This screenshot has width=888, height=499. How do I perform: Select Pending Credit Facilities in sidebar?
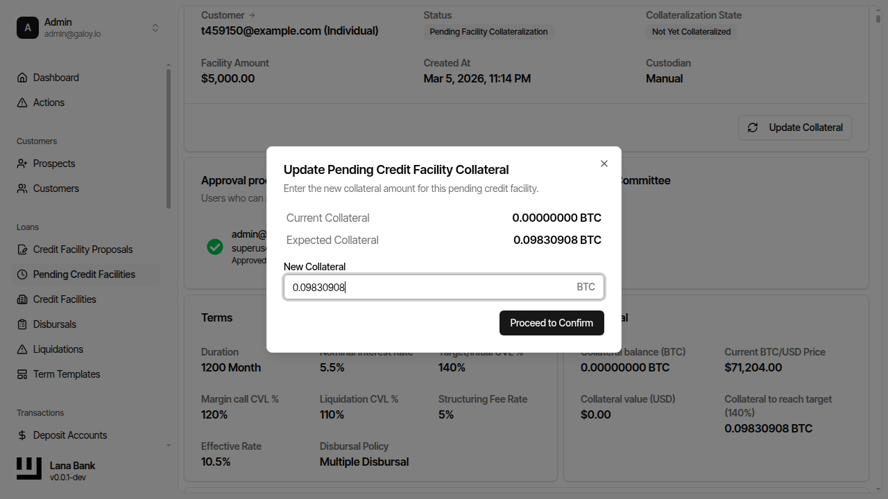point(84,274)
